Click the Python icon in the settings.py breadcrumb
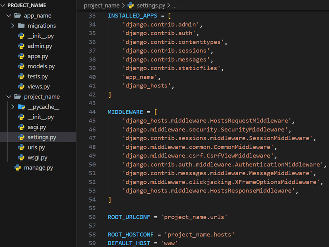329x247 pixels. [x=131, y=6]
